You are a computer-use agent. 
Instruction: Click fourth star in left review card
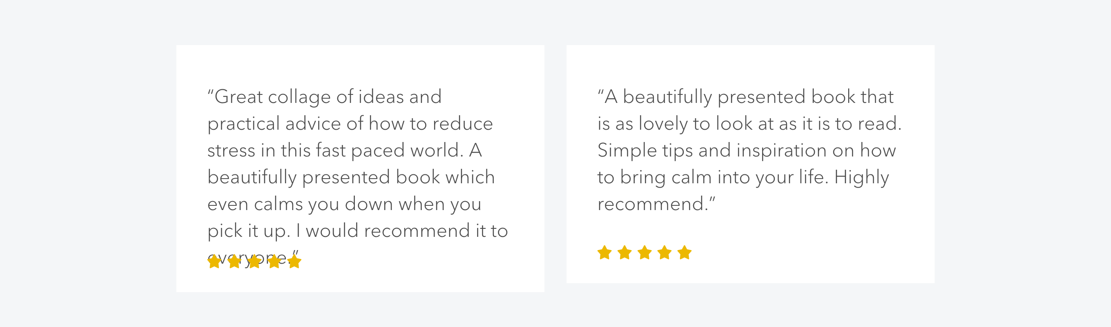pyautogui.click(x=274, y=261)
